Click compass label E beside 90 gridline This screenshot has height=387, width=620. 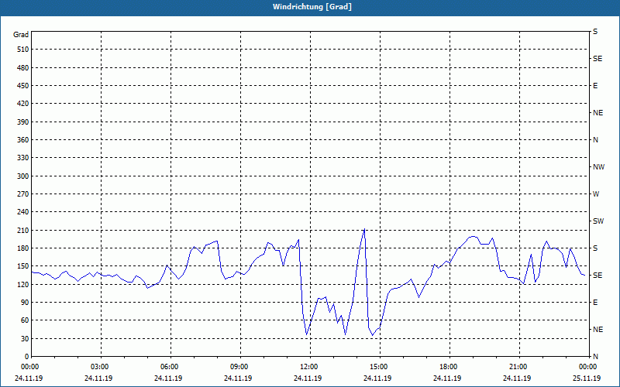click(595, 303)
